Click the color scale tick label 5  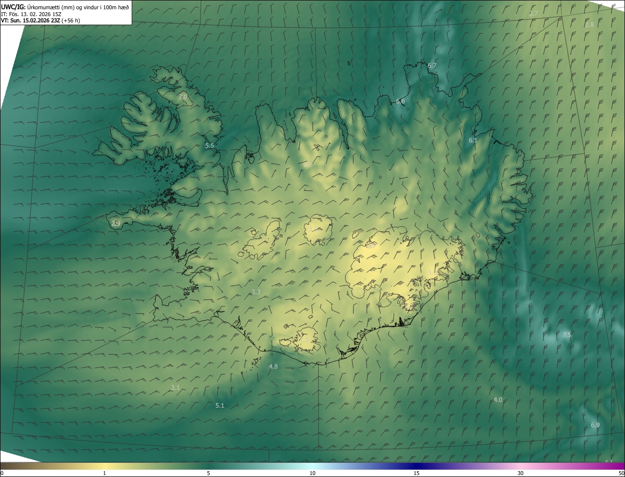point(208,473)
